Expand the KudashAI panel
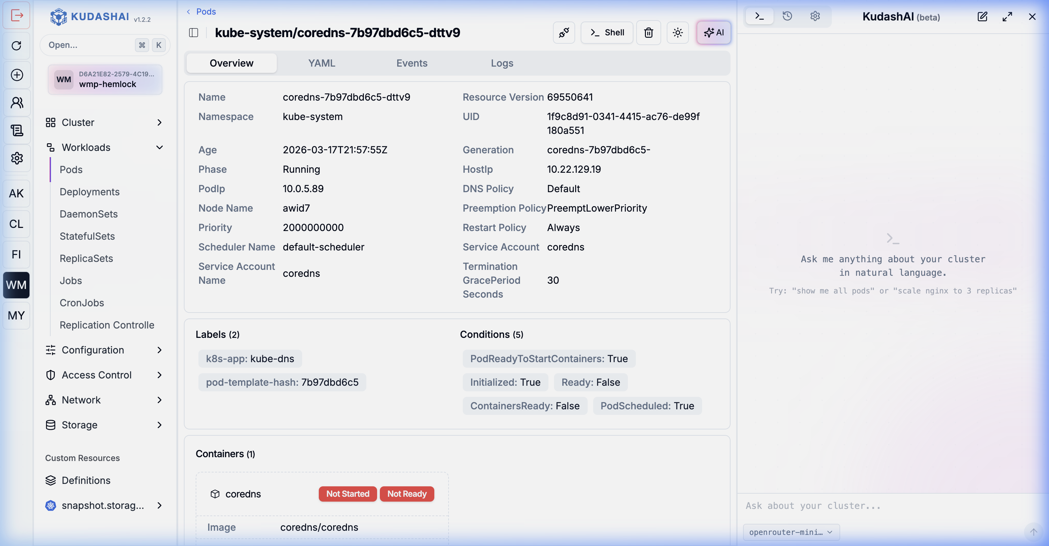 coord(1007,17)
